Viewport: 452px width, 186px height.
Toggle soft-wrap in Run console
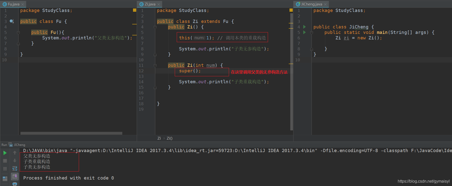(x=15, y=169)
